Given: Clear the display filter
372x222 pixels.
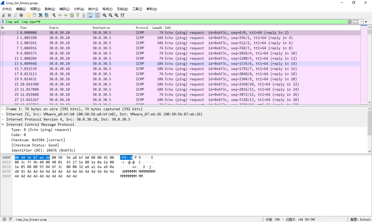Looking at the screenshot, I should pos(350,22).
